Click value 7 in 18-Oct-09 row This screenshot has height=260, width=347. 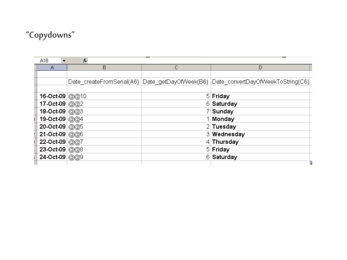click(x=176, y=111)
